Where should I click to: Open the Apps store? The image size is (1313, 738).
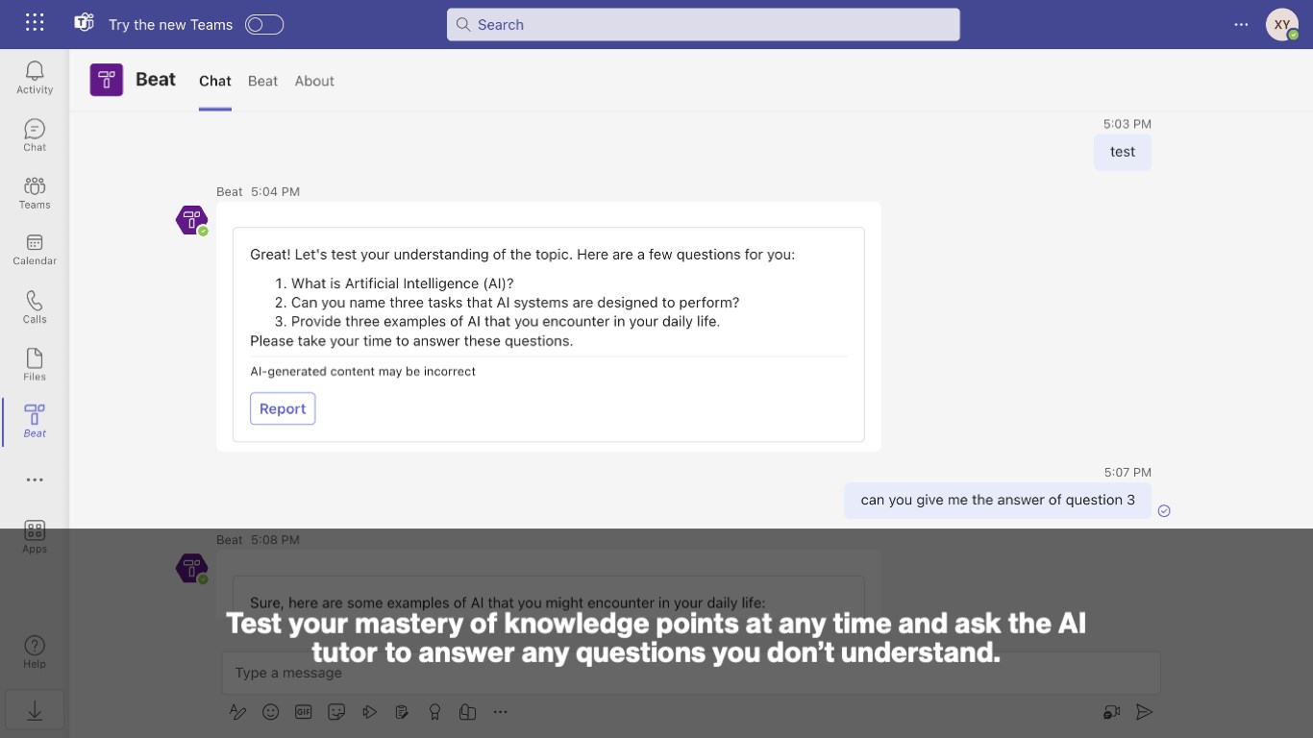point(35,536)
